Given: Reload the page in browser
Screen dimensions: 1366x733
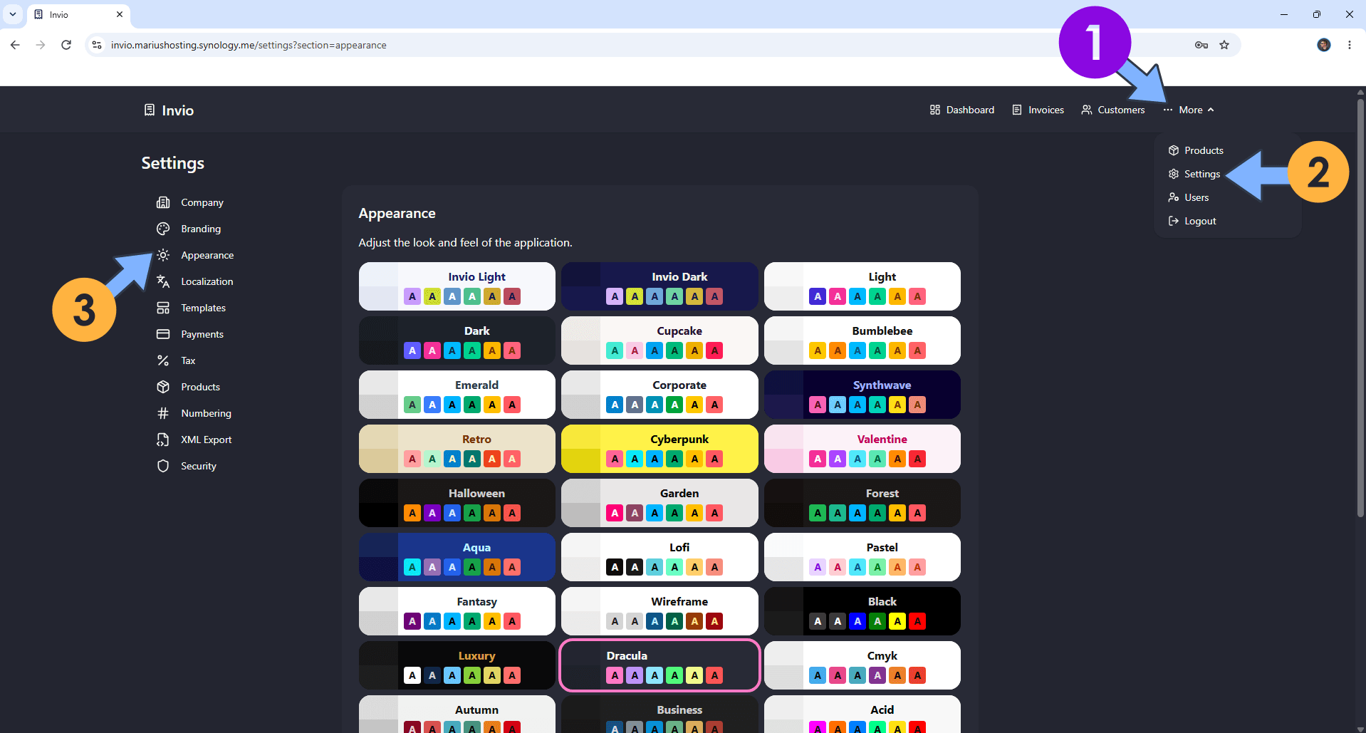Looking at the screenshot, I should click(66, 45).
